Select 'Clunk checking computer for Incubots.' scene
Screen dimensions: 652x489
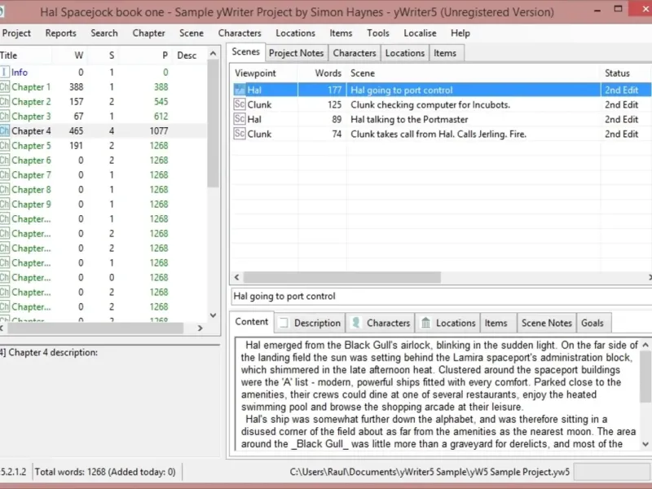point(442,105)
